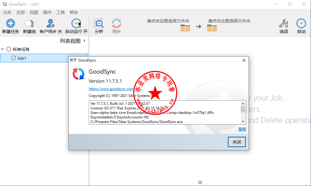Open Options (选项) wrench icon

pyautogui.click(x=283, y=23)
